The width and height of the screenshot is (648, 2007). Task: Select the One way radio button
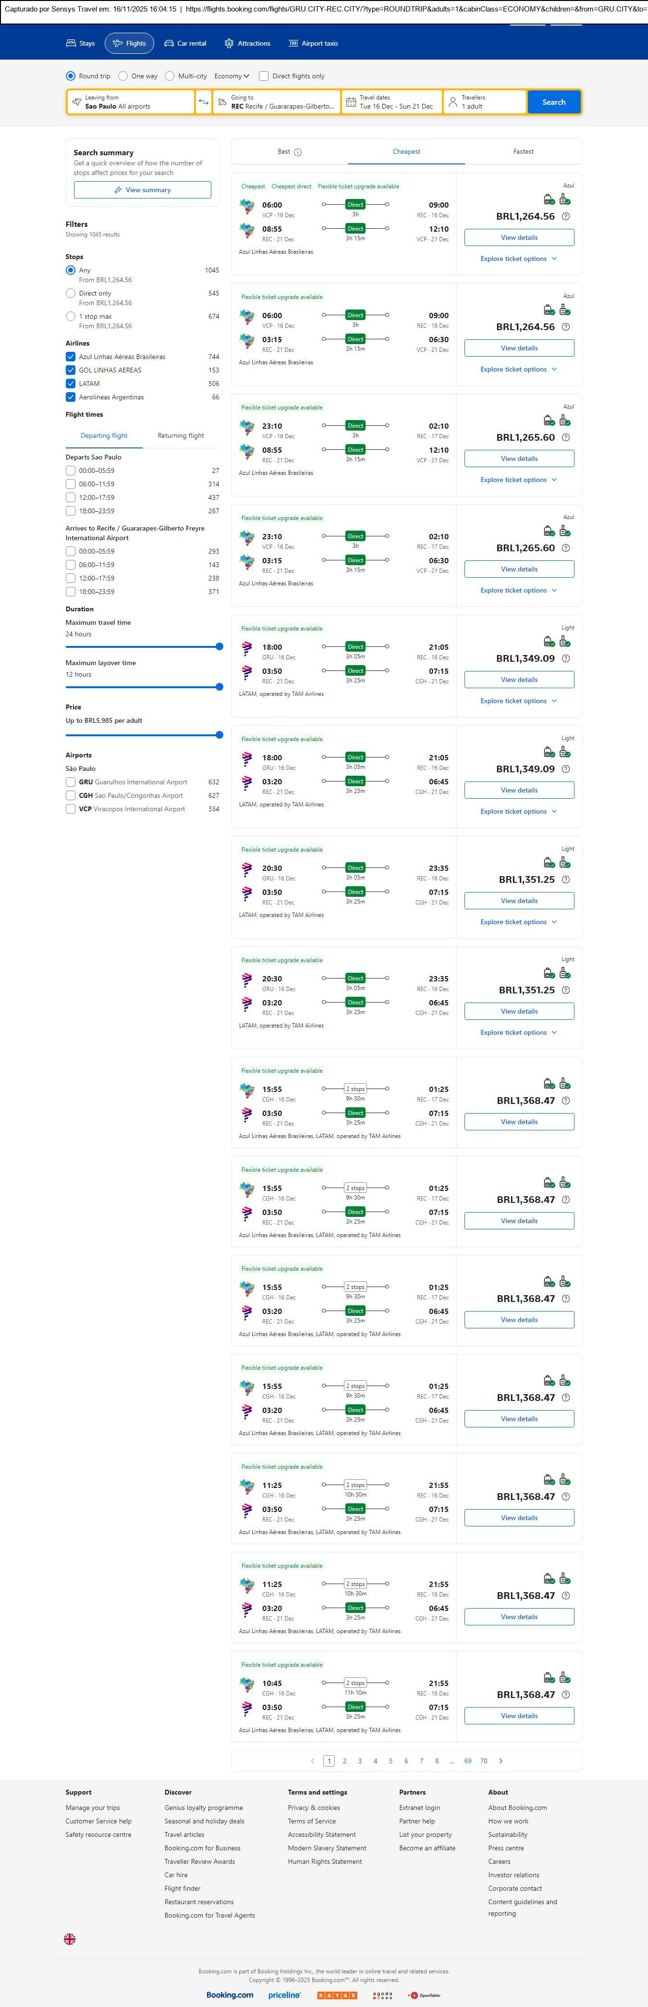coord(123,76)
